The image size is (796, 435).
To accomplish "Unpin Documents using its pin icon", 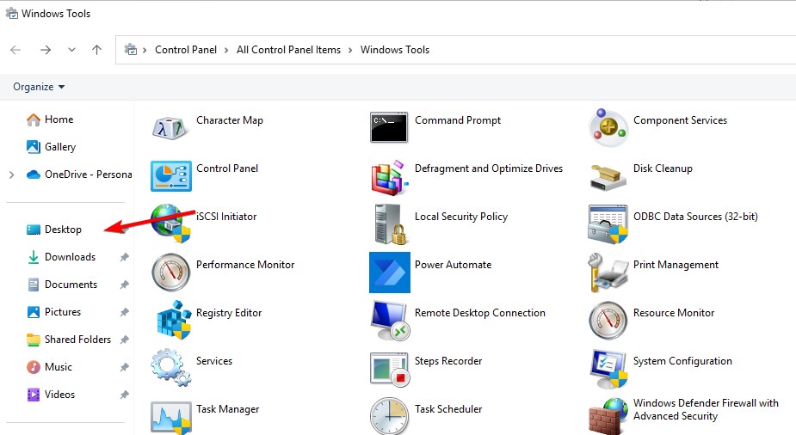I will [x=125, y=285].
